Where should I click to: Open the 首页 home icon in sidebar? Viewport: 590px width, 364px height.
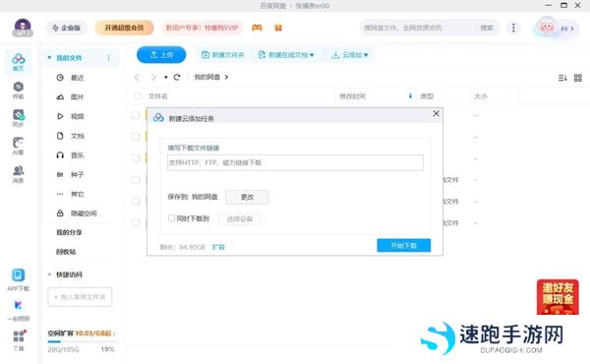(x=18, y=62)
